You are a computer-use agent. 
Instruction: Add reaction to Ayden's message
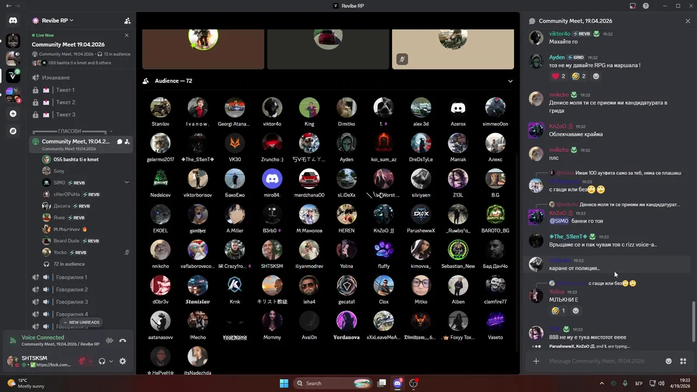tap(596, 76)
